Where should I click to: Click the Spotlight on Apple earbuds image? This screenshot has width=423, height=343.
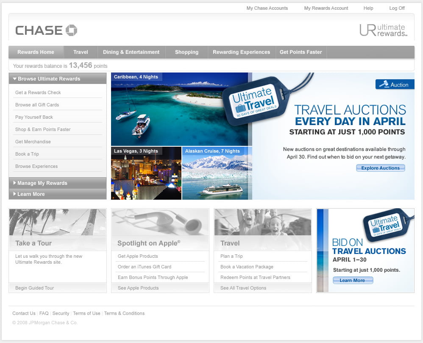click(x=160, y=222)
